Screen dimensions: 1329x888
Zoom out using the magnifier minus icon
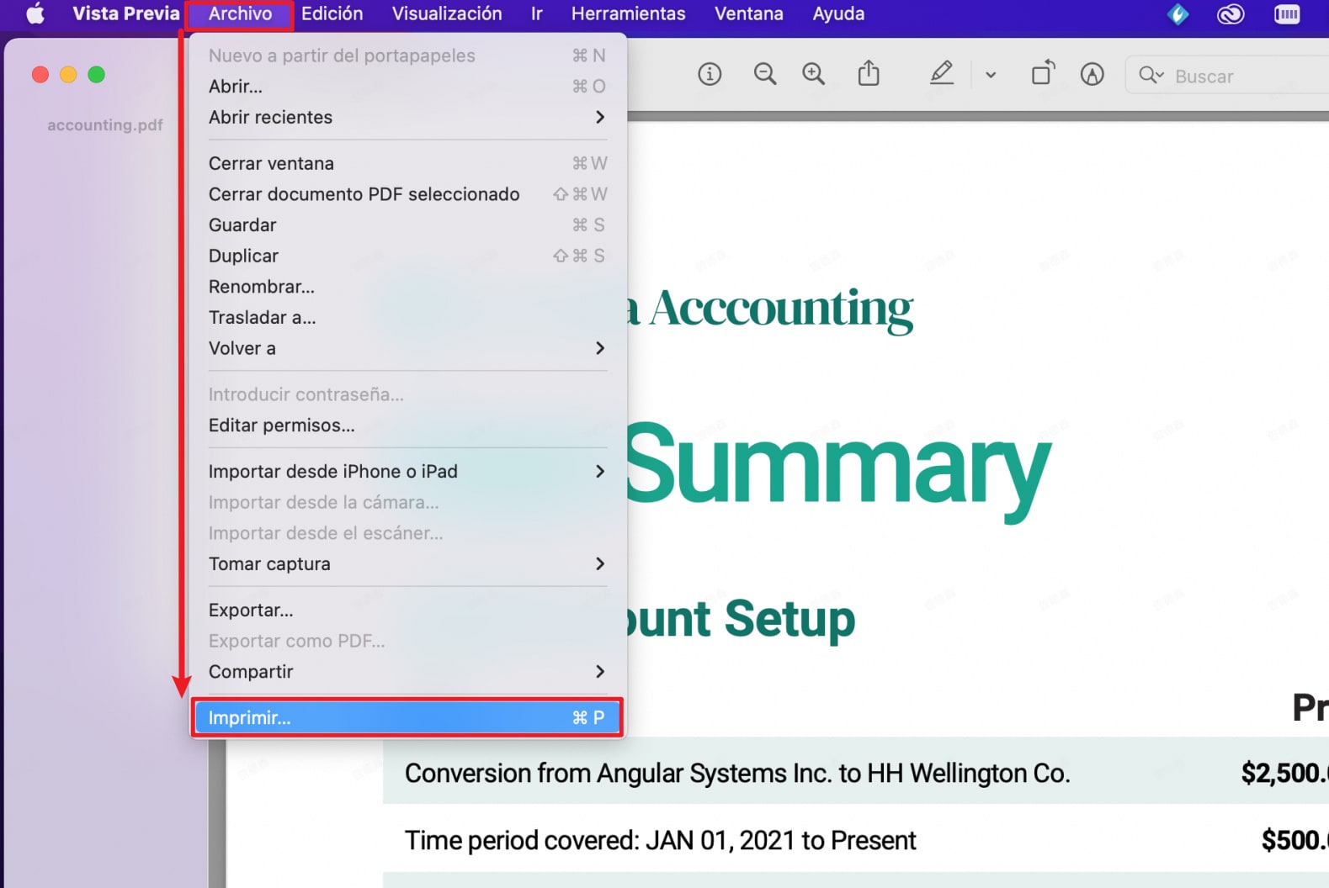pyautogui.click(x=764, y=75)
